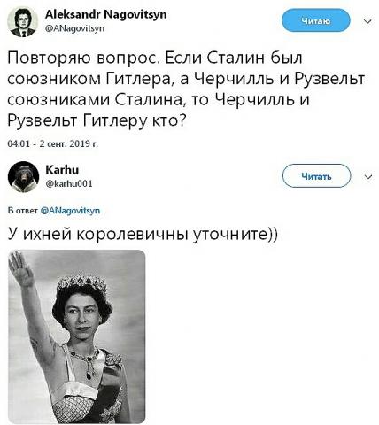Open the Aleksandr Nagovitsyn display name
The height and width of the screenshot is (425, 379).
(x=106, y=14)
